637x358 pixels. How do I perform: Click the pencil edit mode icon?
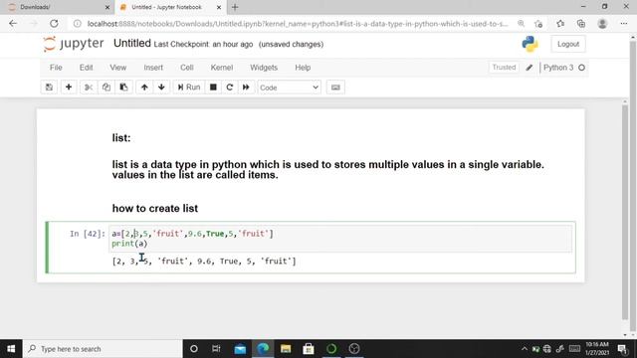click(529, 68)
